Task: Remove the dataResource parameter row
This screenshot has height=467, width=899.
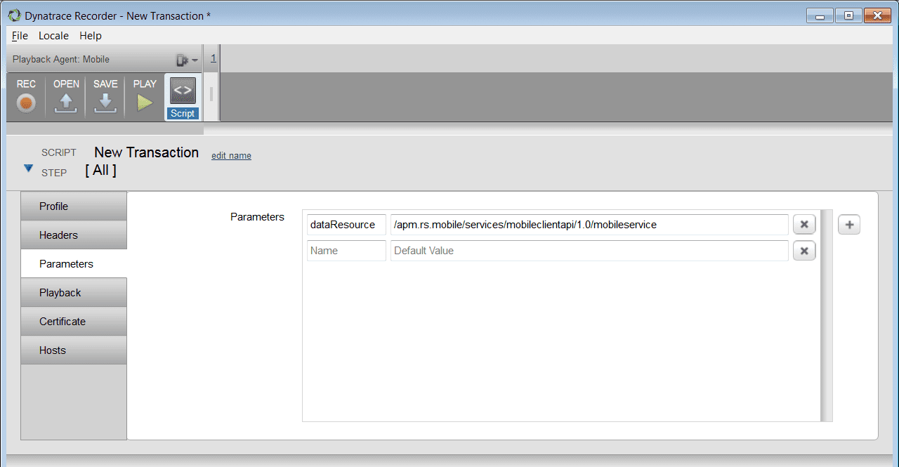Action: click(x=804, y=225)
